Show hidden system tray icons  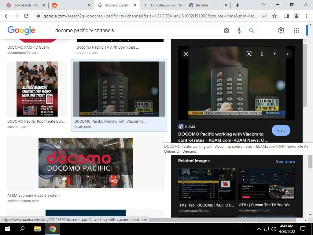(259, 229)
